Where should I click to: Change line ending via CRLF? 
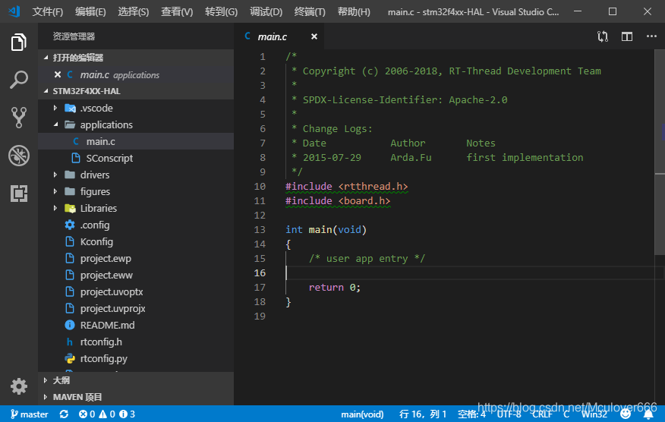(x=543, y=414)
